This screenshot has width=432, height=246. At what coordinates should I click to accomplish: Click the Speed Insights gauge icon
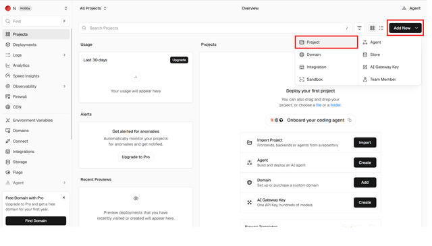7,76
